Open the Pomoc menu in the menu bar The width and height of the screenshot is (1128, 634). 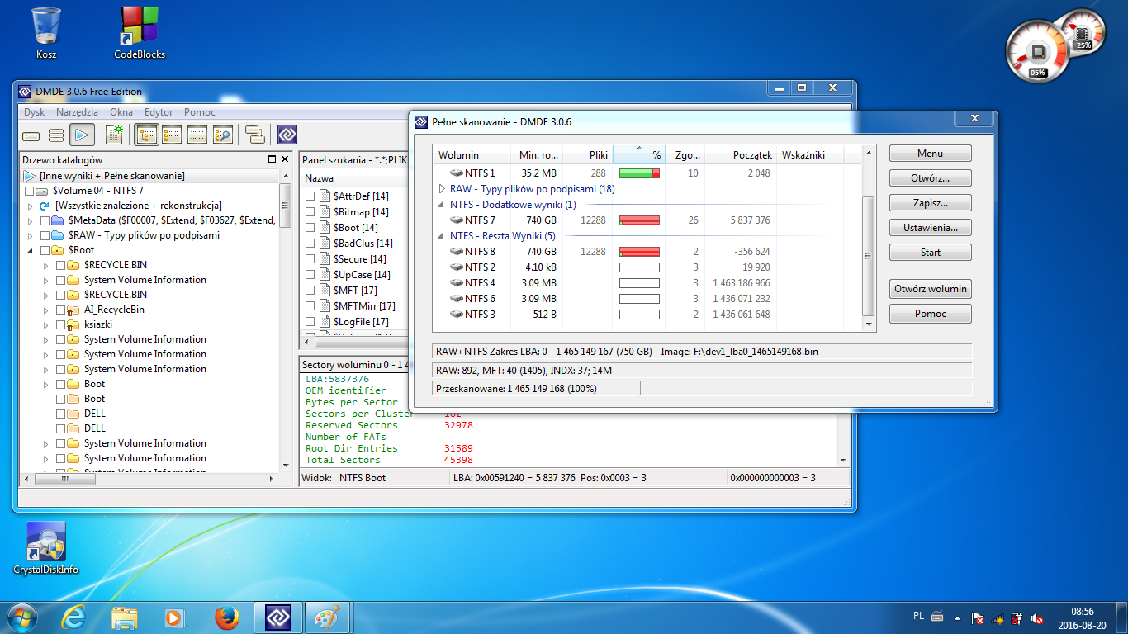pos(200,112)
